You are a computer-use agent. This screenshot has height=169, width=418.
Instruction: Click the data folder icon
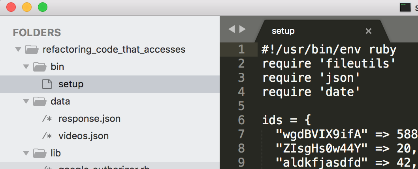tap(40, 101)
